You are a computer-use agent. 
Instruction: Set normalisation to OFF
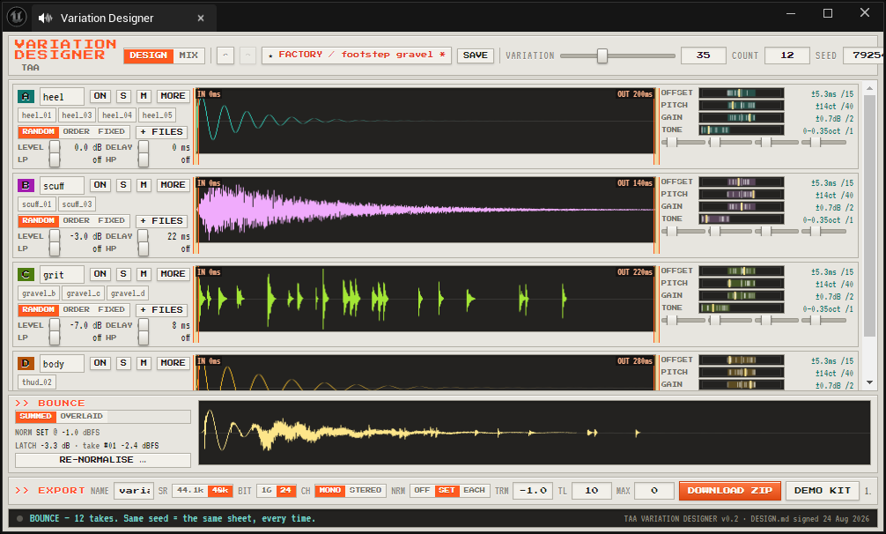(x=422, y=491)
